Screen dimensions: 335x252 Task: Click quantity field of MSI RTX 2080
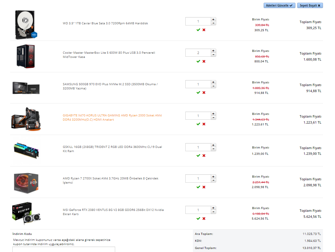pos(198,210)
